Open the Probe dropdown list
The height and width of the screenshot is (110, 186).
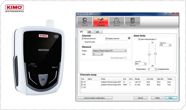tap(110, 51)
